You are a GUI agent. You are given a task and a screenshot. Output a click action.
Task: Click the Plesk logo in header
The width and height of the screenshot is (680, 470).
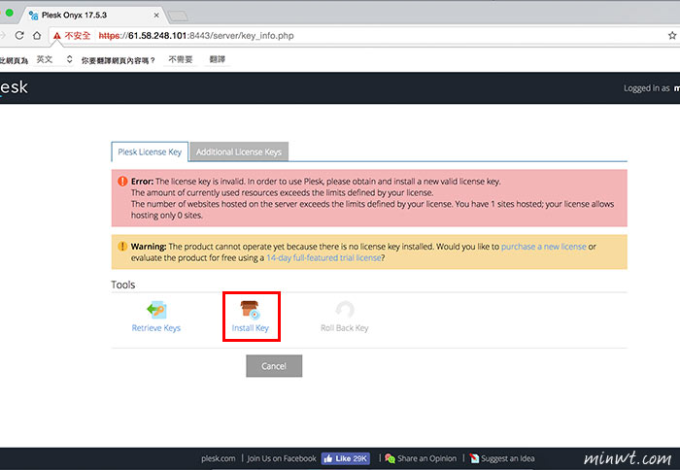click(14, 87)
